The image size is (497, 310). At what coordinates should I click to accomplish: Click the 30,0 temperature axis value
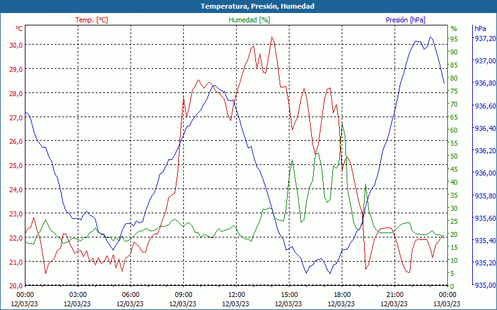point(16,45)
